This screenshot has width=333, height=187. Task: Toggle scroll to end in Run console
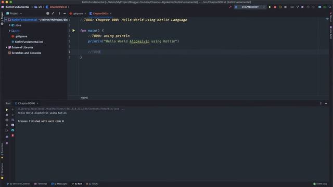point(12,125)
